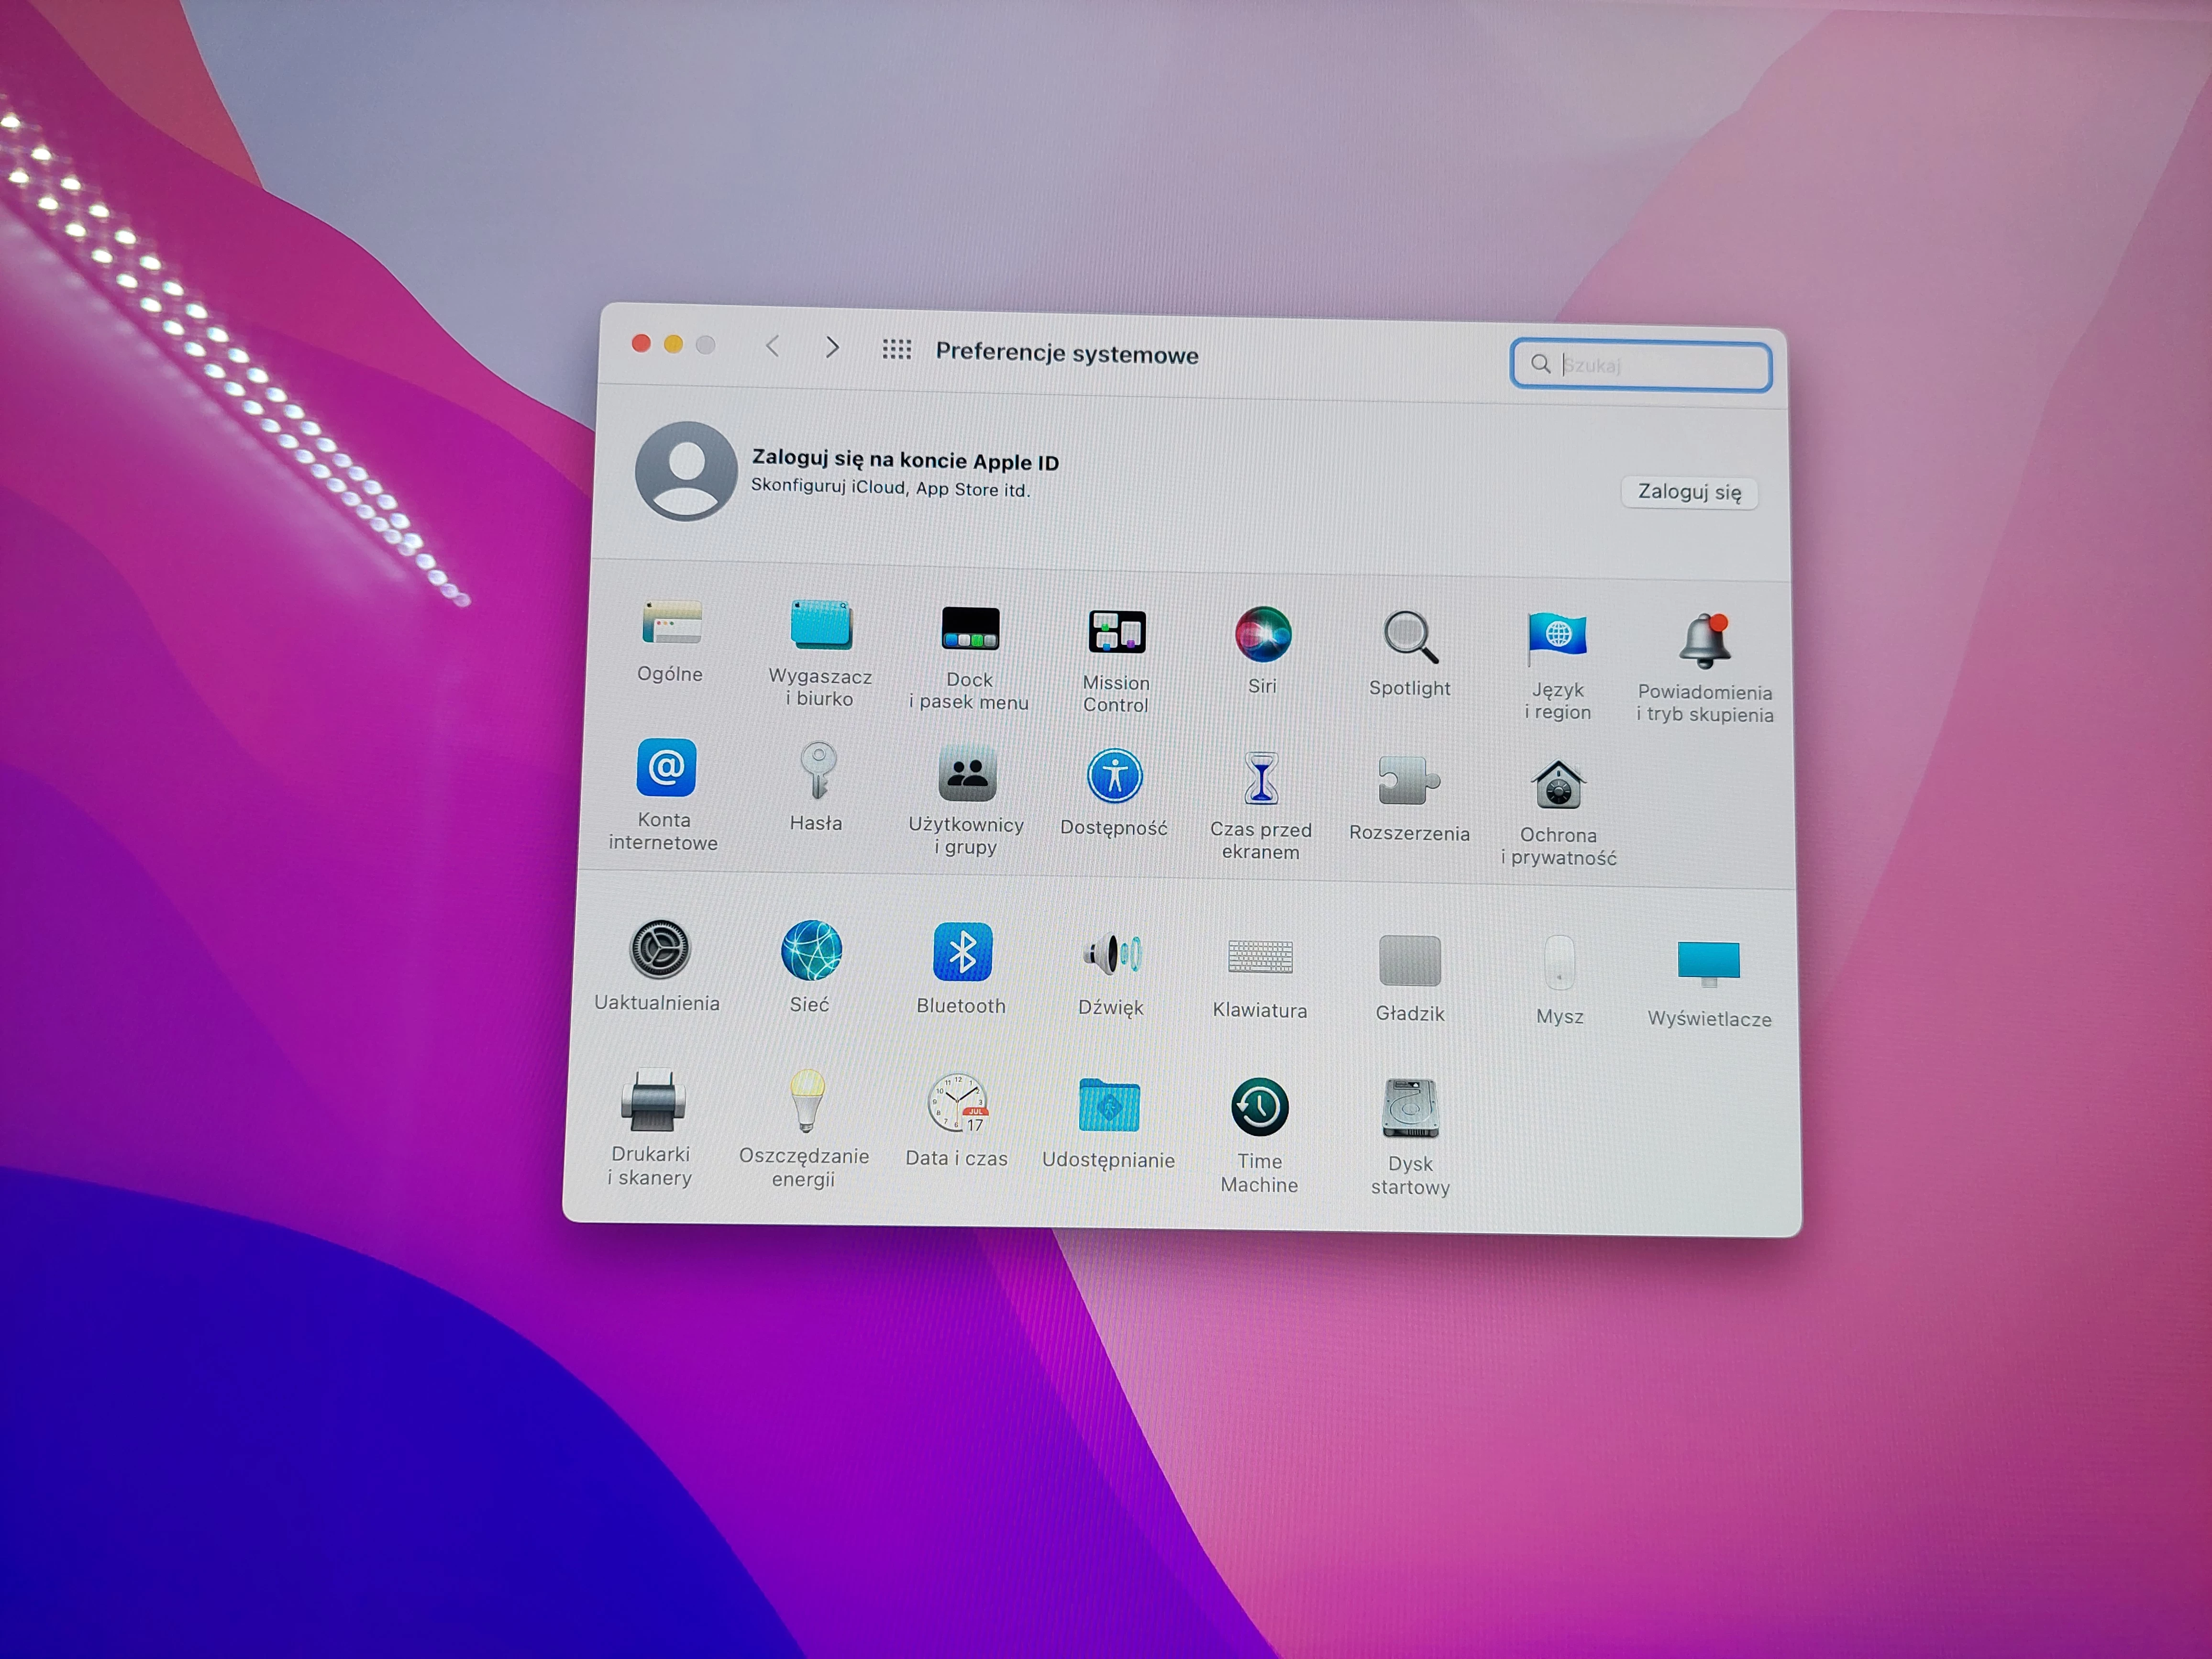Open Dostępność accessibility settings
The height and width of the screenshot is (1659, 2212).
click(1115, 776)
